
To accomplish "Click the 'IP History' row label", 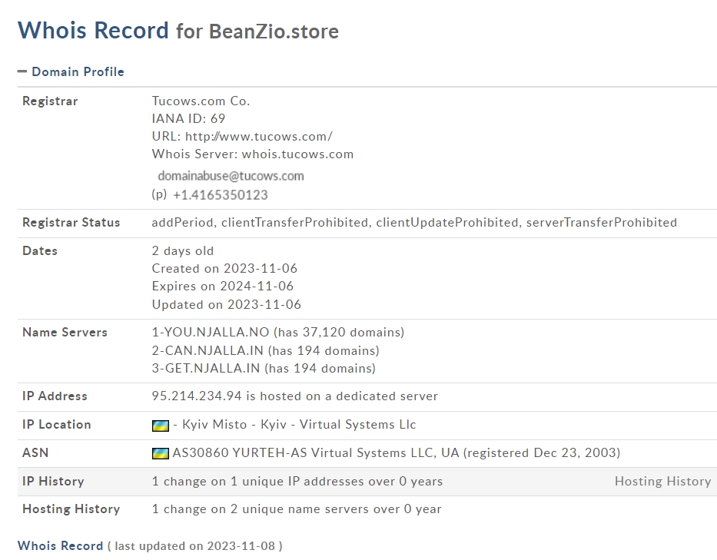I will coord(53,482).
